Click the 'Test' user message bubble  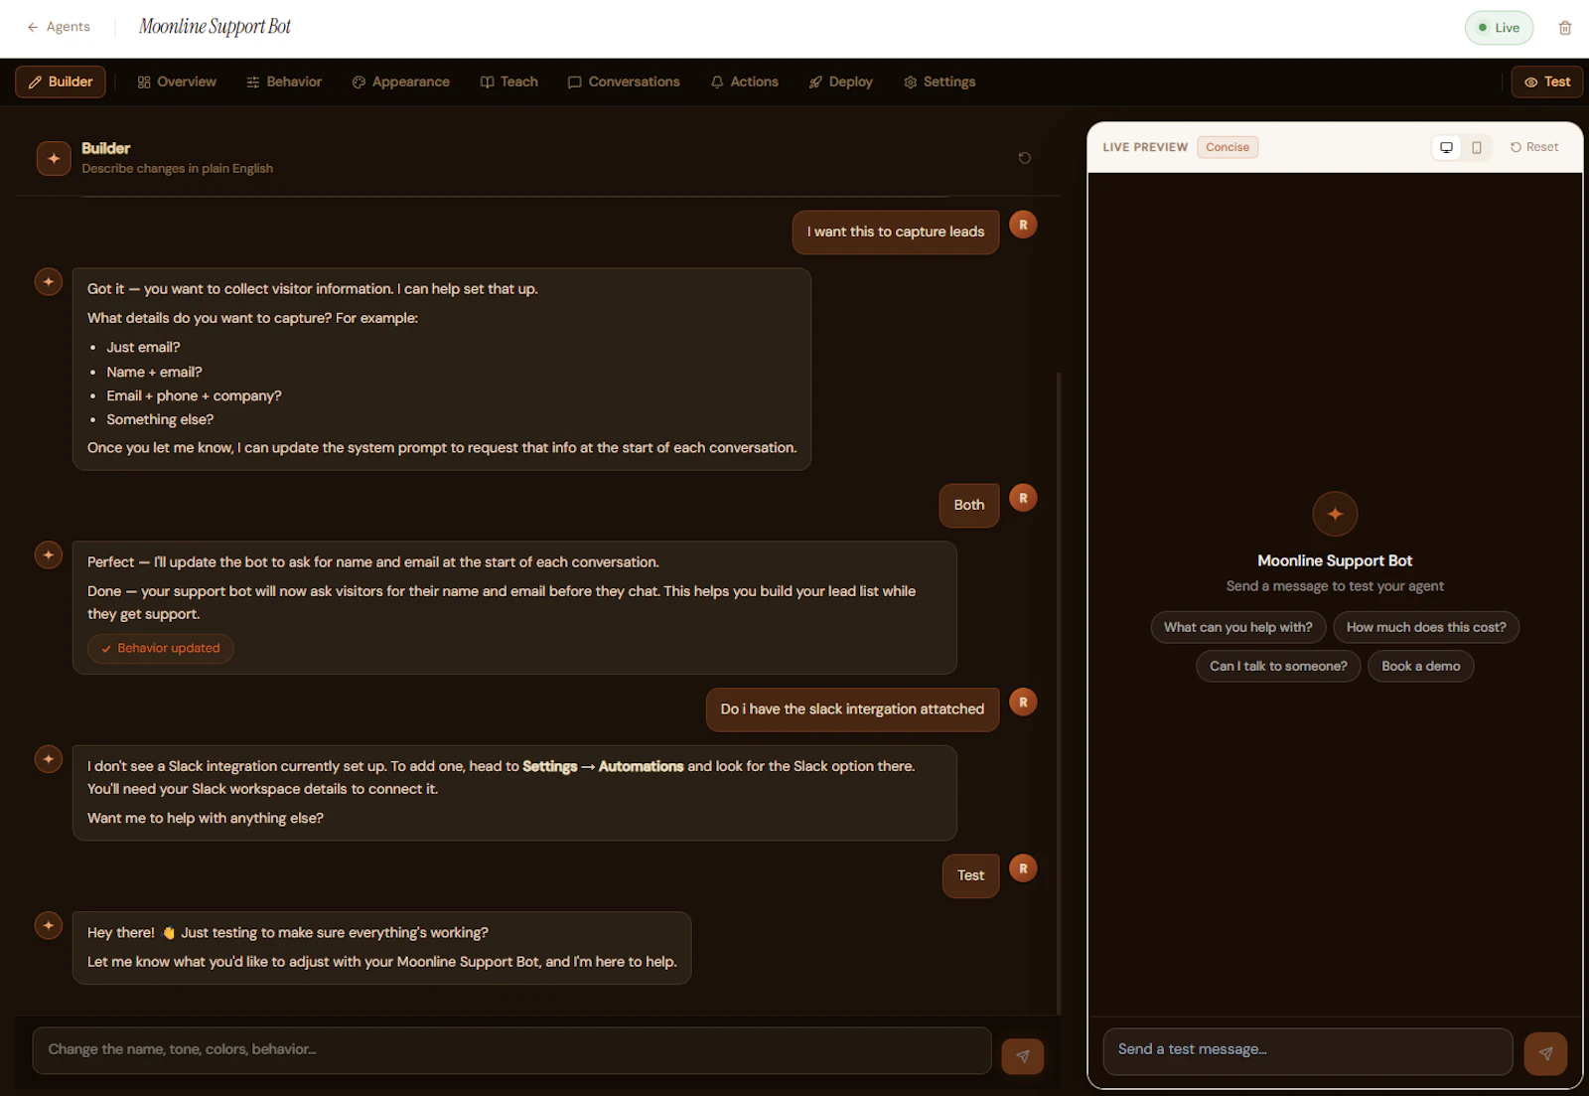point(970,875)
